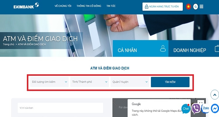This screenshot has width=219, height=117.
Task: Open the Tỉnh/ Thành phố dropdown
Action: click(x=90, y=82)
